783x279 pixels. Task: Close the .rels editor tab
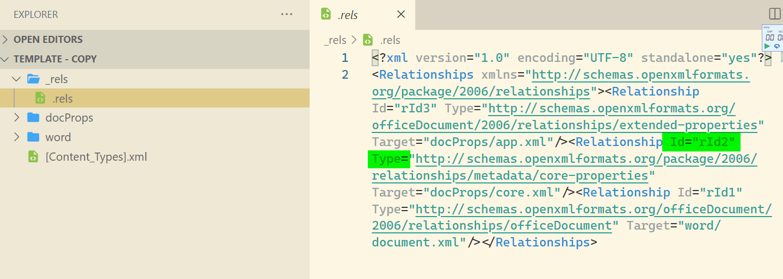click(401, 15)
